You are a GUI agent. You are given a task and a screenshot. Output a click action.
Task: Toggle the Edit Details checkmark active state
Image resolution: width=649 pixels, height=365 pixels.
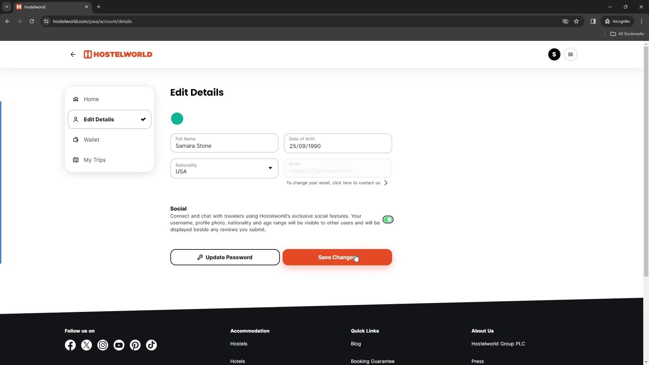click(x=143, y=119)
